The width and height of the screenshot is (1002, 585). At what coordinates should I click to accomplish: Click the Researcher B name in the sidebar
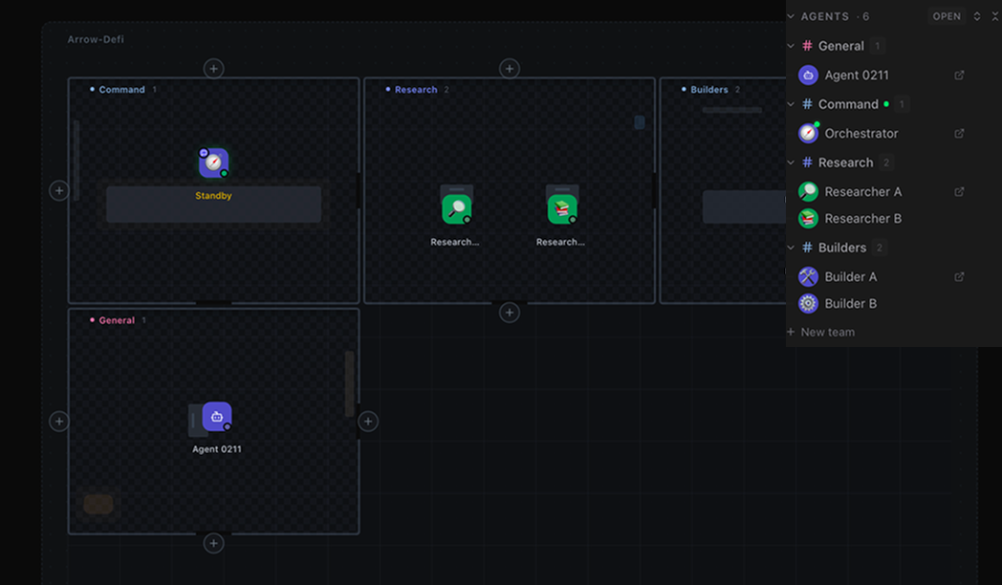[x=863, y=218]
